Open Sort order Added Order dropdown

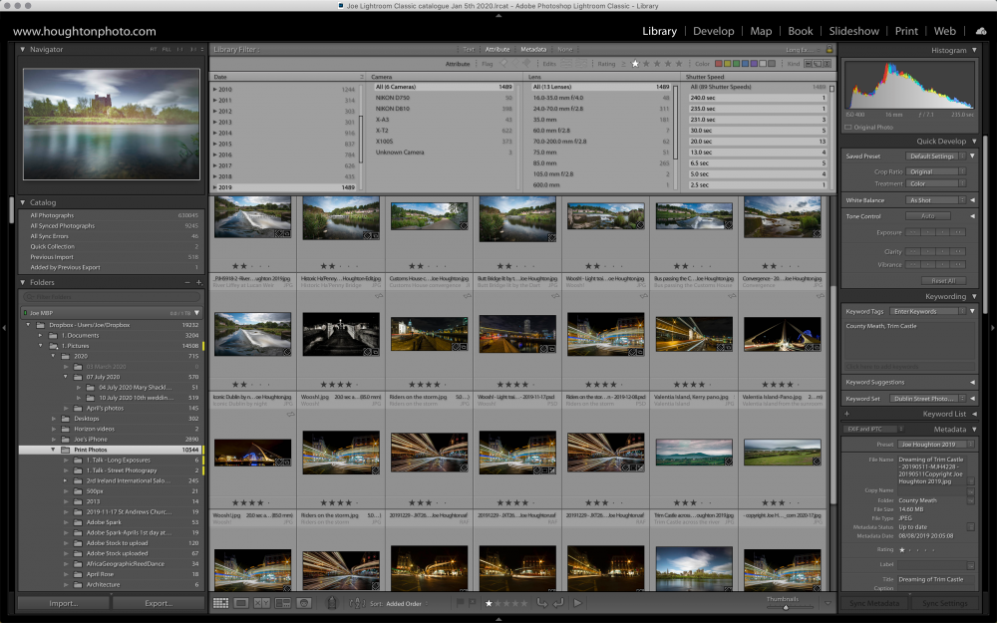(x=407, y=603)
